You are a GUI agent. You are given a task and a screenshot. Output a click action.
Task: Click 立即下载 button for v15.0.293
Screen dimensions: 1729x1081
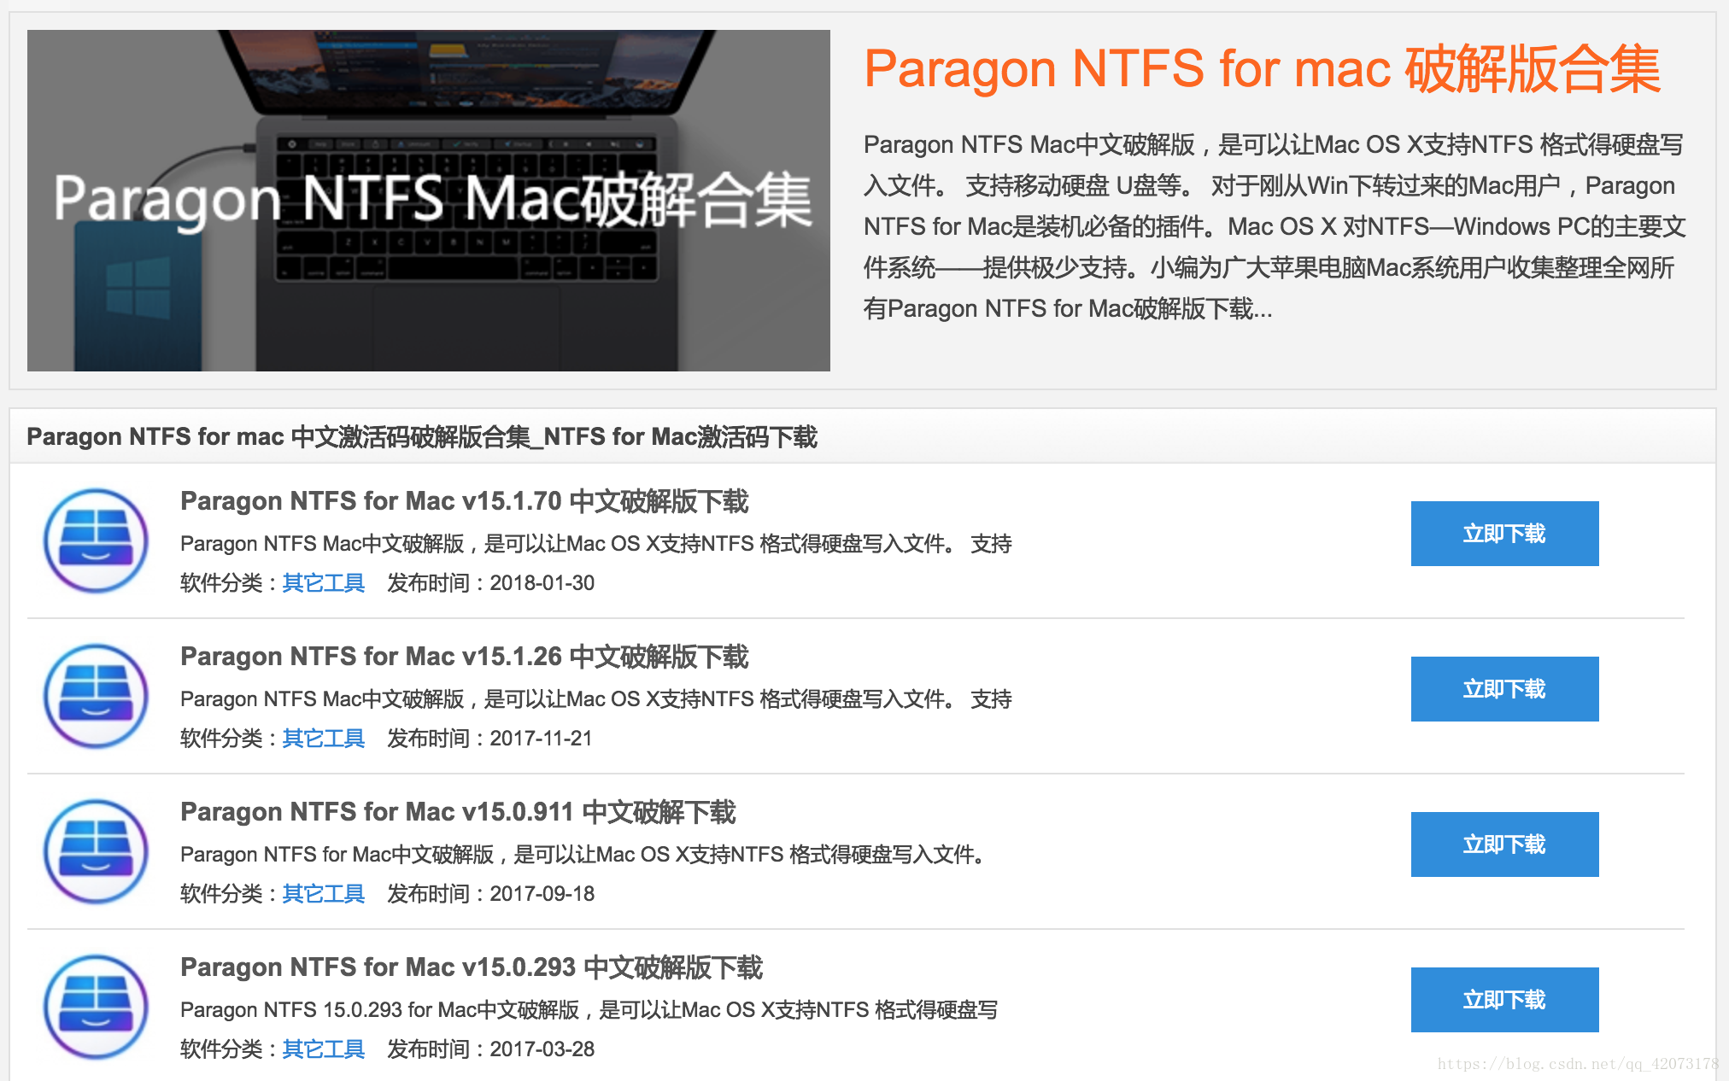[x=1504, y=1000]
